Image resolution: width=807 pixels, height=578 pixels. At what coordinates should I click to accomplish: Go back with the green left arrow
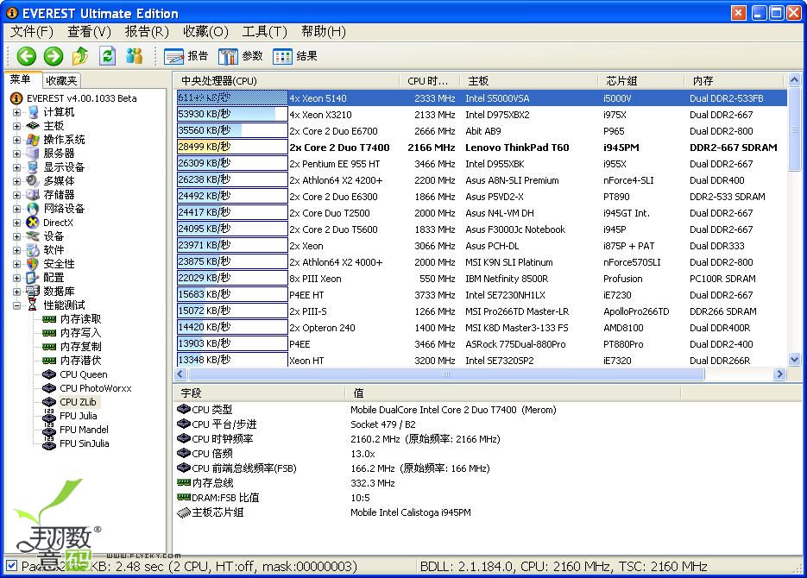26,56
